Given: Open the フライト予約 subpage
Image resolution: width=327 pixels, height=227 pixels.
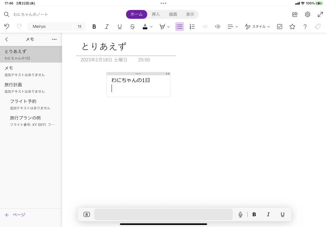Looking at the screenshot, I should 31,104.
